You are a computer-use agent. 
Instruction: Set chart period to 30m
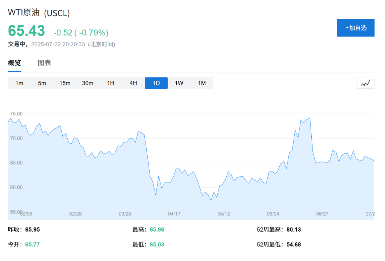[x=88, y=83]
